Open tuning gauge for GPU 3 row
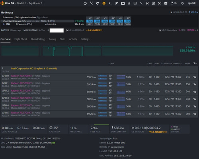The image size is (199, 159). click(194, 99)
